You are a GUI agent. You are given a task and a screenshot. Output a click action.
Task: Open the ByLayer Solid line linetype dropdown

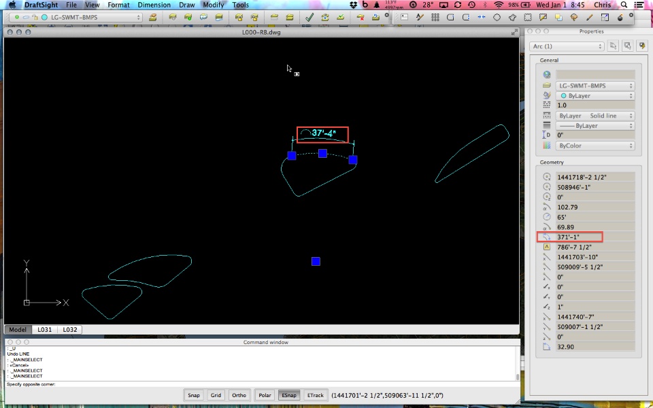[595, 116]
